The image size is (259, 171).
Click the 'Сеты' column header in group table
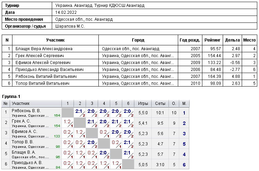[160, 103]
